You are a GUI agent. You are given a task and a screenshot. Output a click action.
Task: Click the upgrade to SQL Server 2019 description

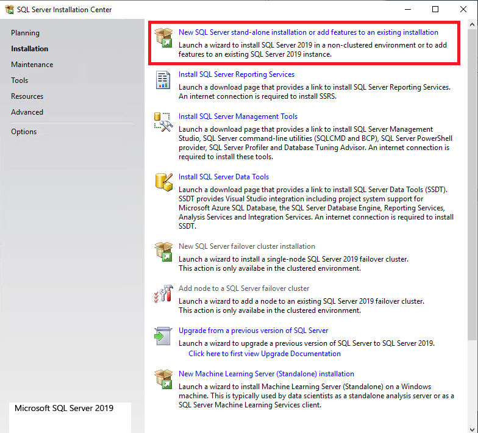307,343
